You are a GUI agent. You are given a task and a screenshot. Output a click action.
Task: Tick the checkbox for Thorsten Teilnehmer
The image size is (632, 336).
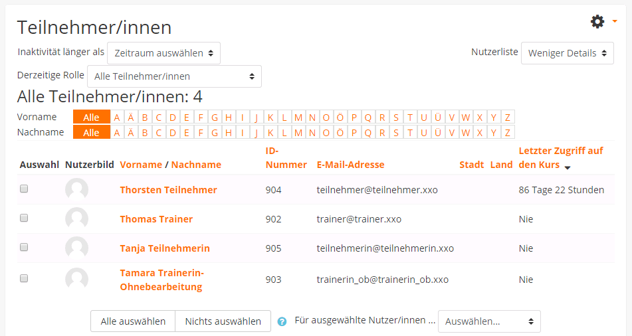pos(24,189)
